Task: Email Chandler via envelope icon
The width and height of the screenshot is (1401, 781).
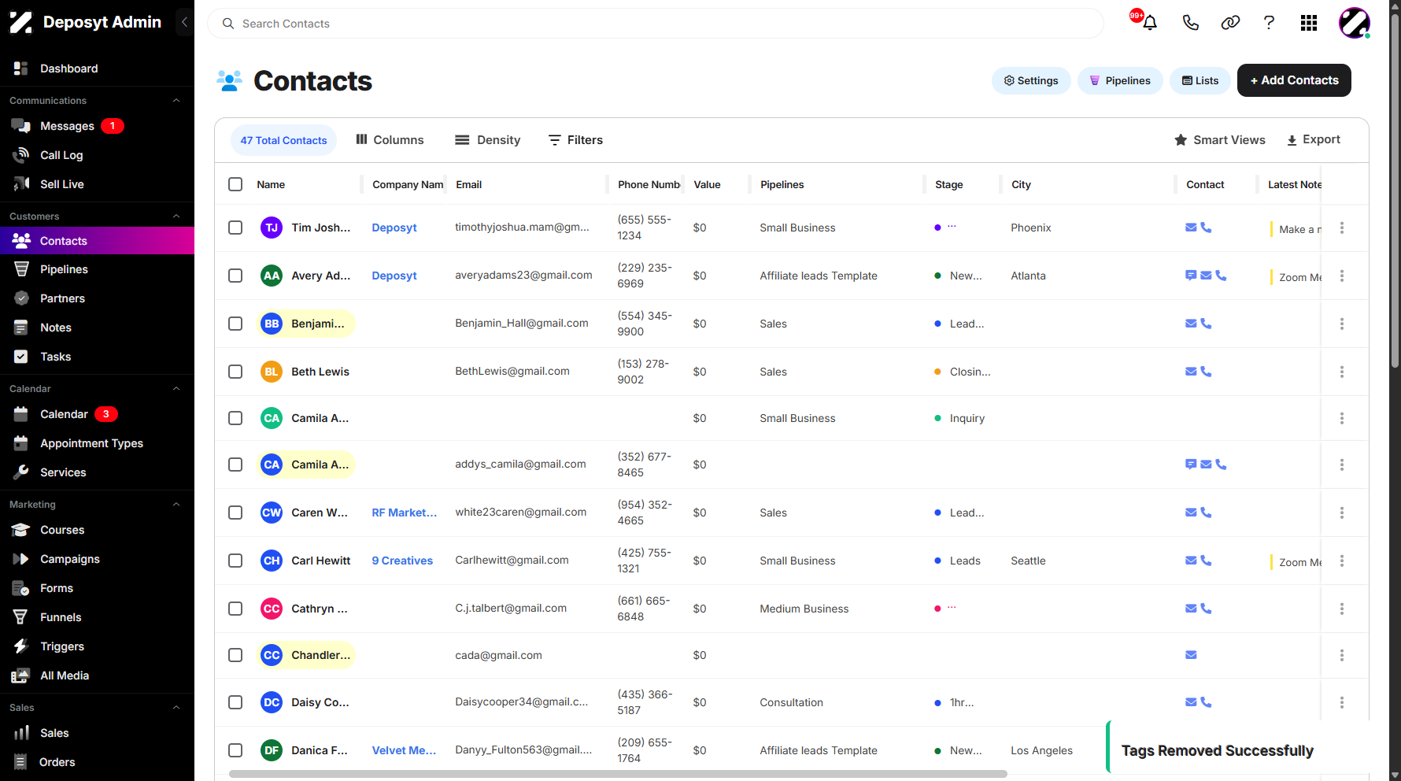Action: click(x=1191, y=655)
